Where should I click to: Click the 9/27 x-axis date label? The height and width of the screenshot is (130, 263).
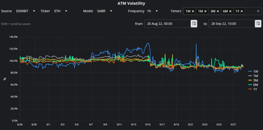click(x=233, y=125)
